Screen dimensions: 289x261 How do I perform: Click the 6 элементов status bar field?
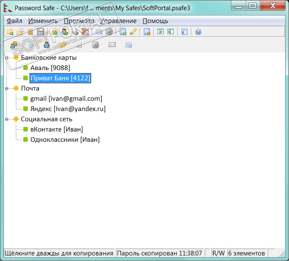pos(247,253)
